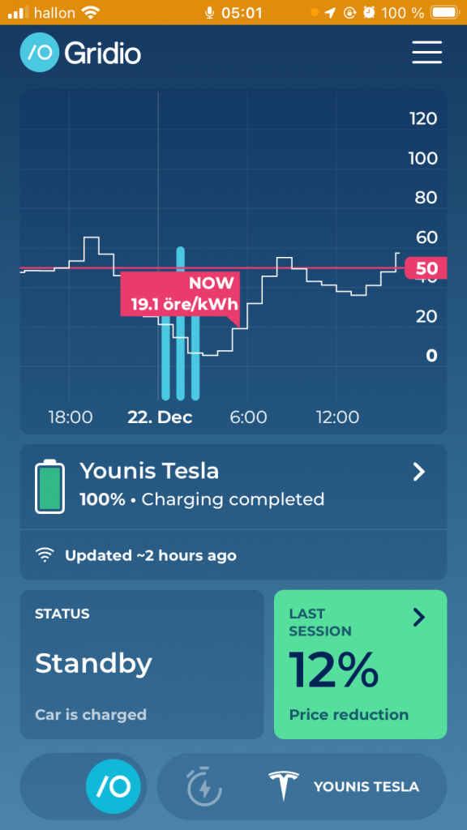Tap the Tesla logo icon
The image size is (467, 830).
pyautogui.click(x=283, y=786)
